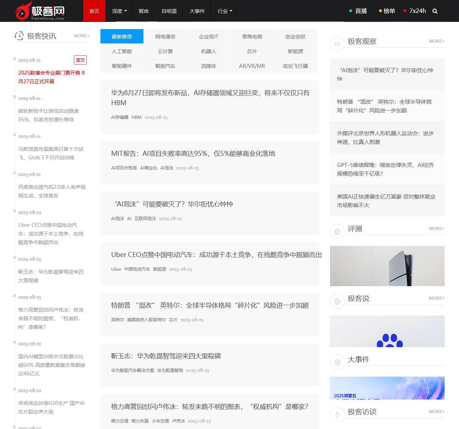Screen dimensions: 459x429
Task: Open the PS5 console thumbnail under 评测
Action: click(387, 266)
